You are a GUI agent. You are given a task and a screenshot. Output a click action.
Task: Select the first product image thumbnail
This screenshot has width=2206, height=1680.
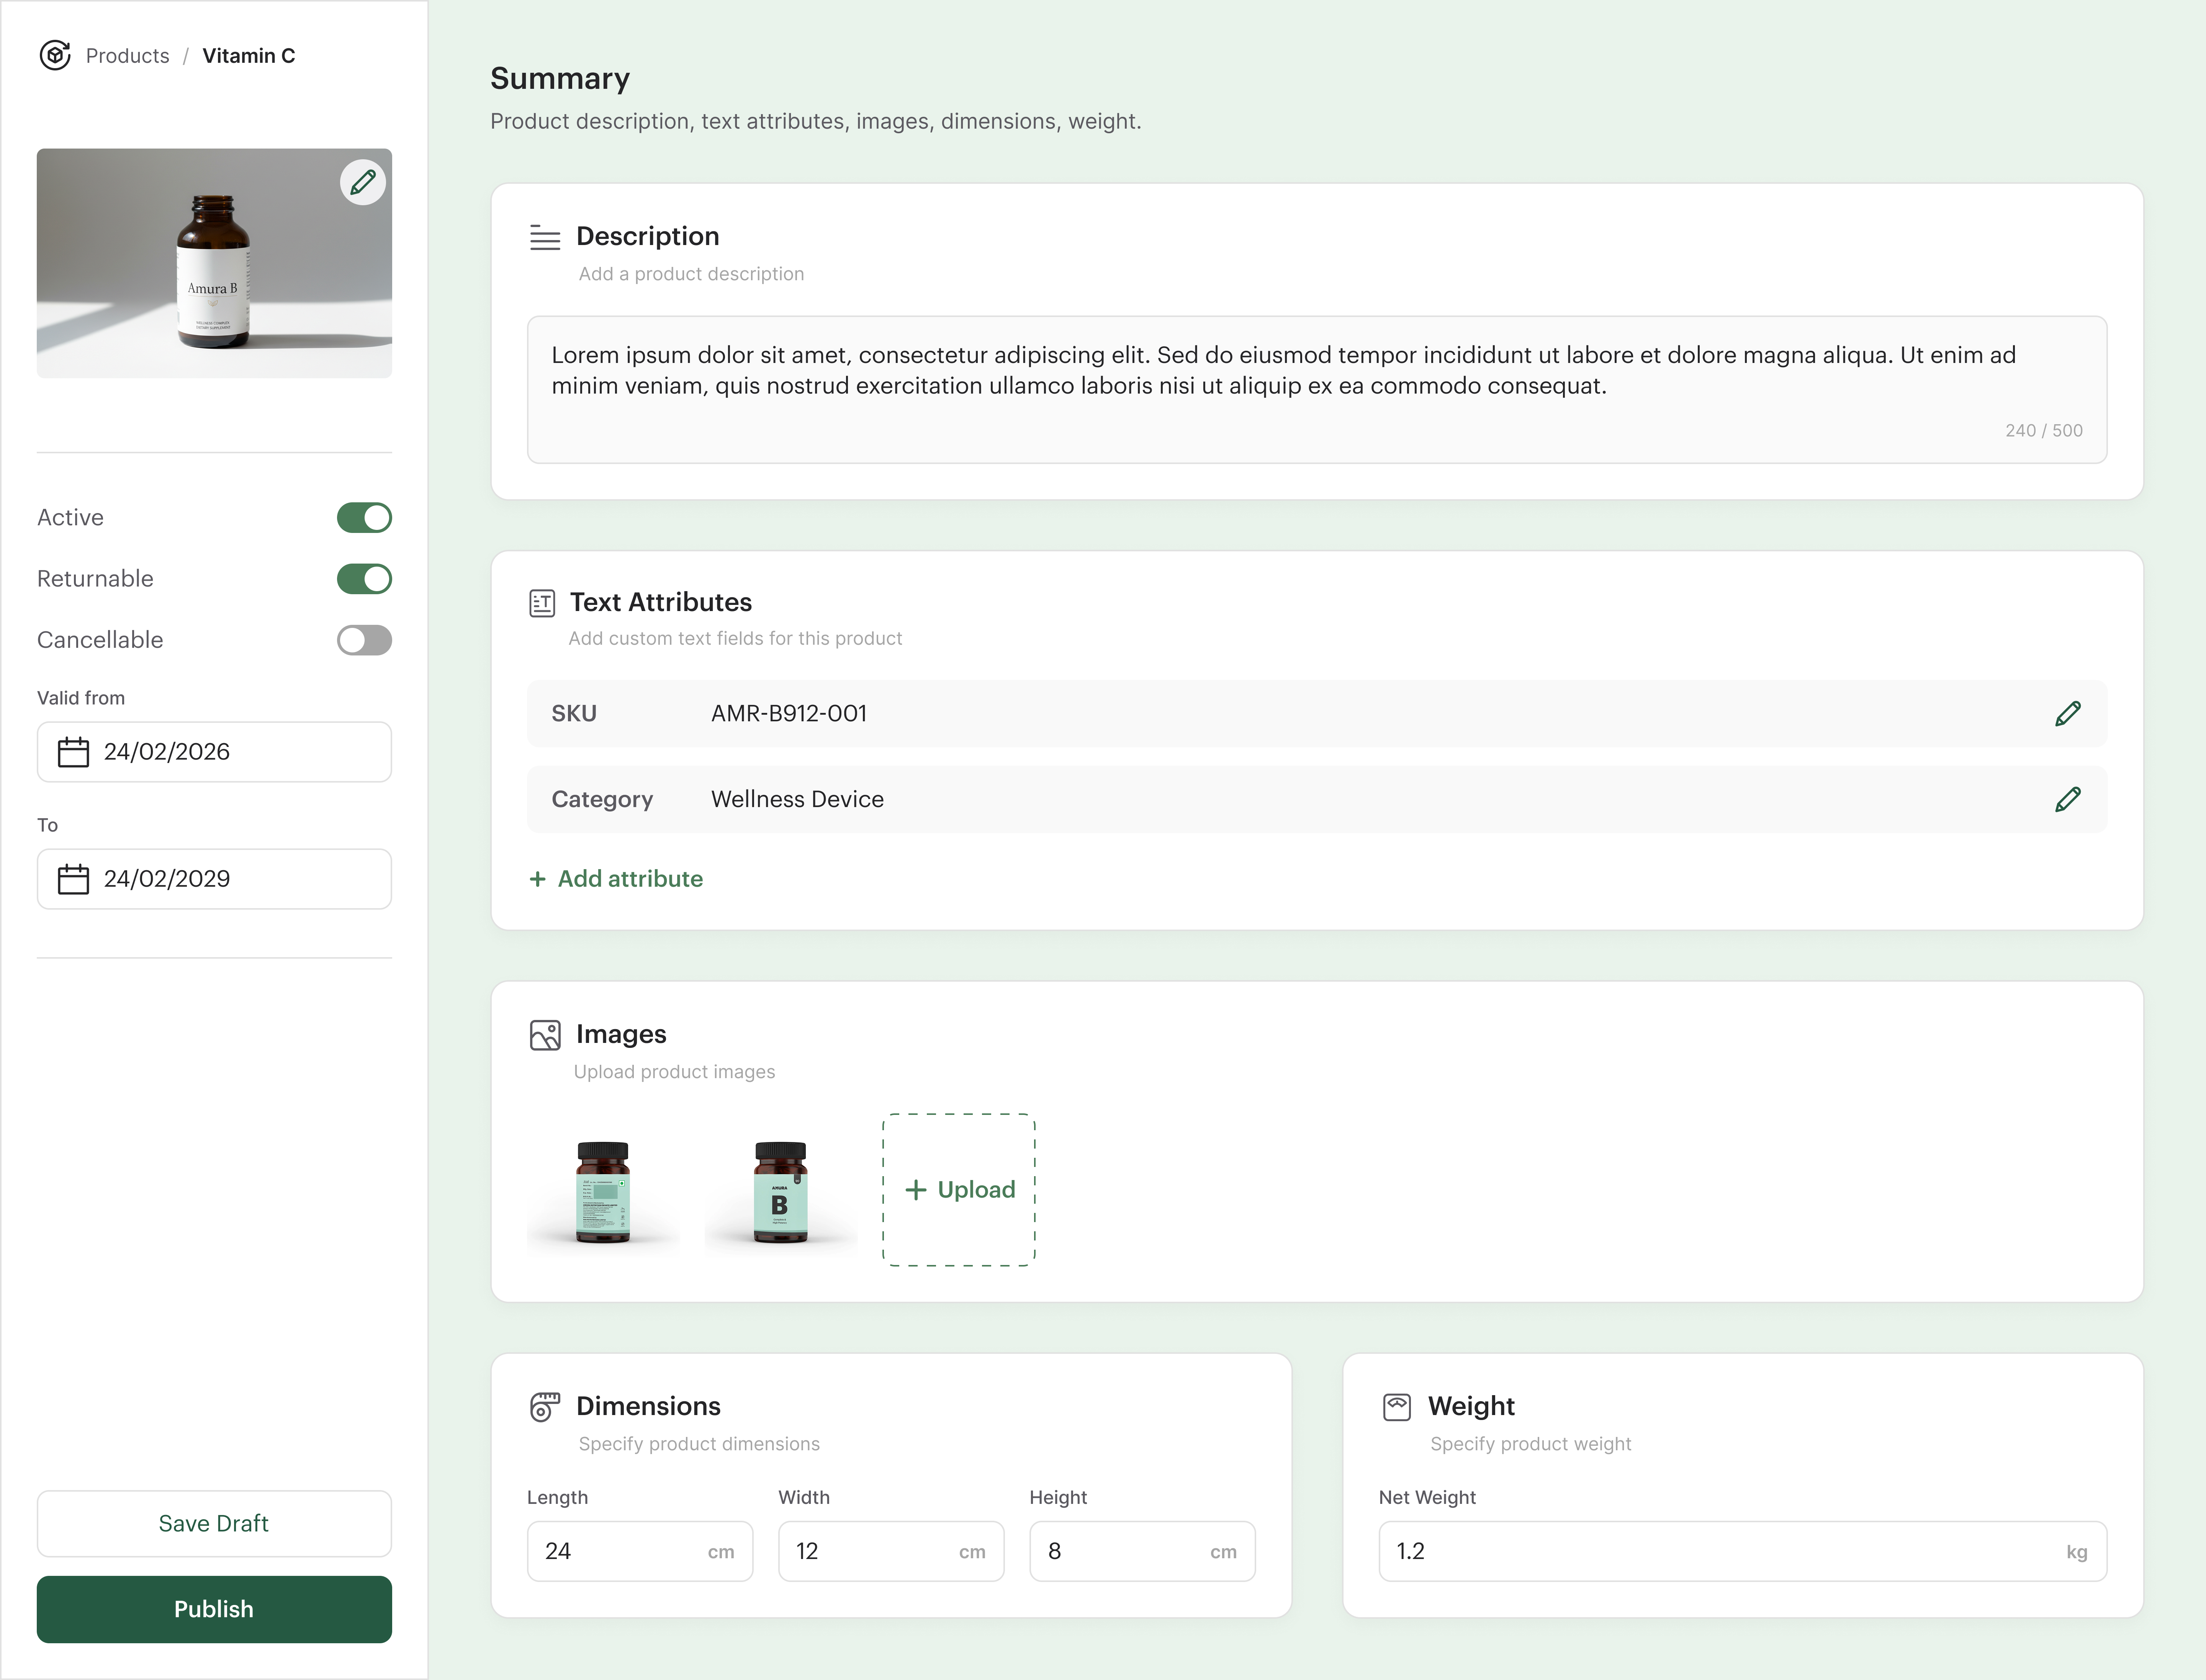coord(603,1190)
